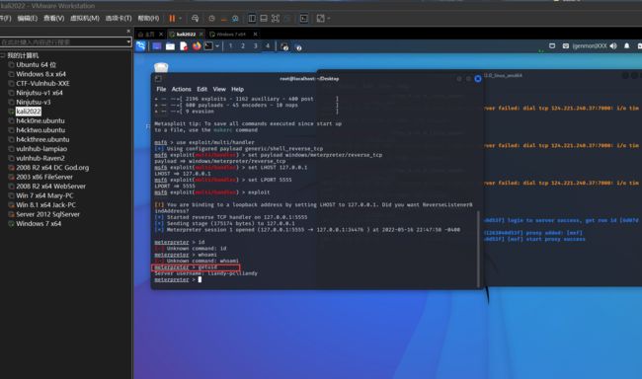Click the stretch guest display icon
The image size is (642, 379).
point(321,19)
